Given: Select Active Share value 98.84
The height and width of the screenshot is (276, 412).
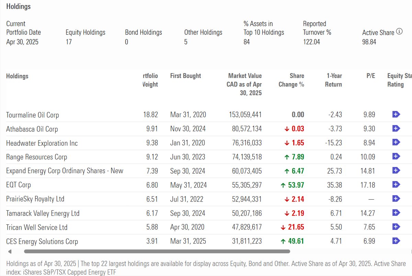Looking at the screenshot, I should coord(369,42).
